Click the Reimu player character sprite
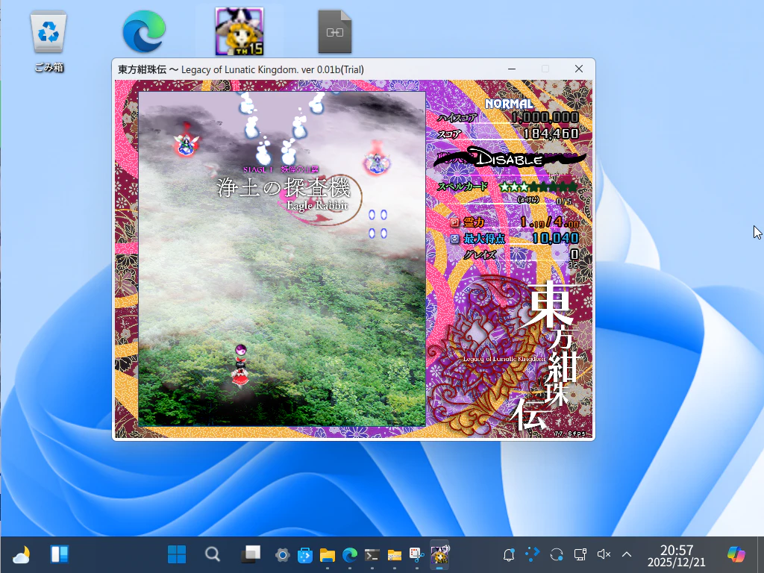Viewport: 764px width, 573px height. [239, 372]
